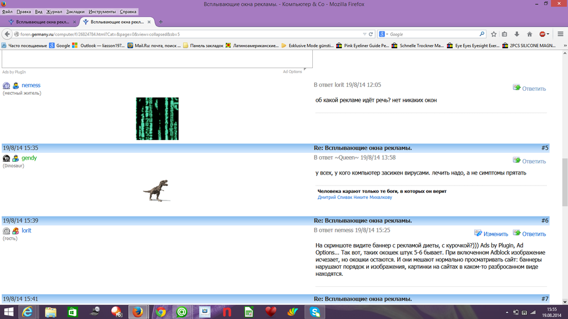Open the red heart taskbar app
The image size is (568, 319).
271,312
